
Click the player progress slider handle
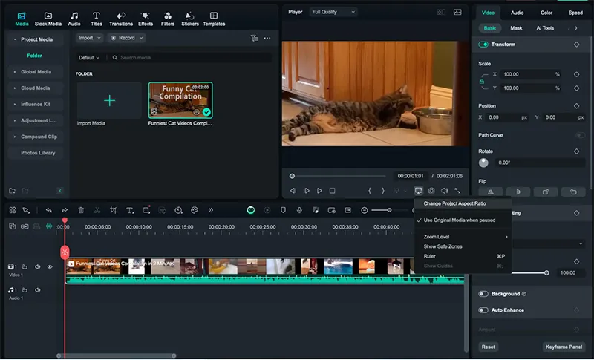point(292,176)
